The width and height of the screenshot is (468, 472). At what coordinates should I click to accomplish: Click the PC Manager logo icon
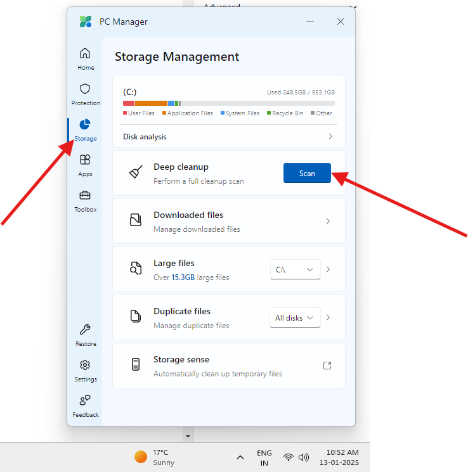[86, 22]
